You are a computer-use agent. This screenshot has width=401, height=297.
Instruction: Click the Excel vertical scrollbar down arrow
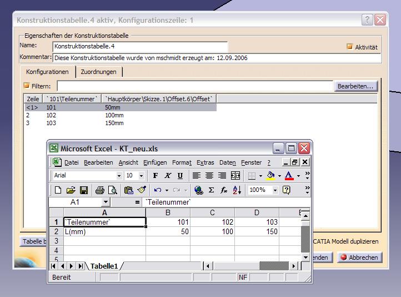305,257
